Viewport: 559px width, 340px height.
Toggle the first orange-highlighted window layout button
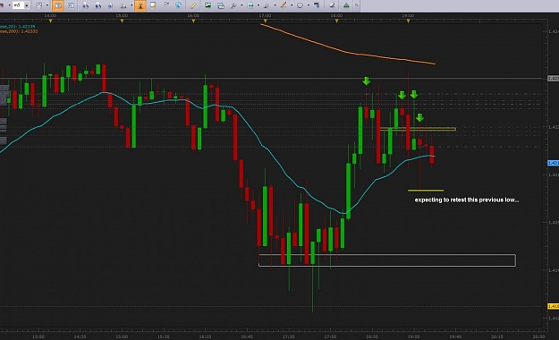coord(58,5)
